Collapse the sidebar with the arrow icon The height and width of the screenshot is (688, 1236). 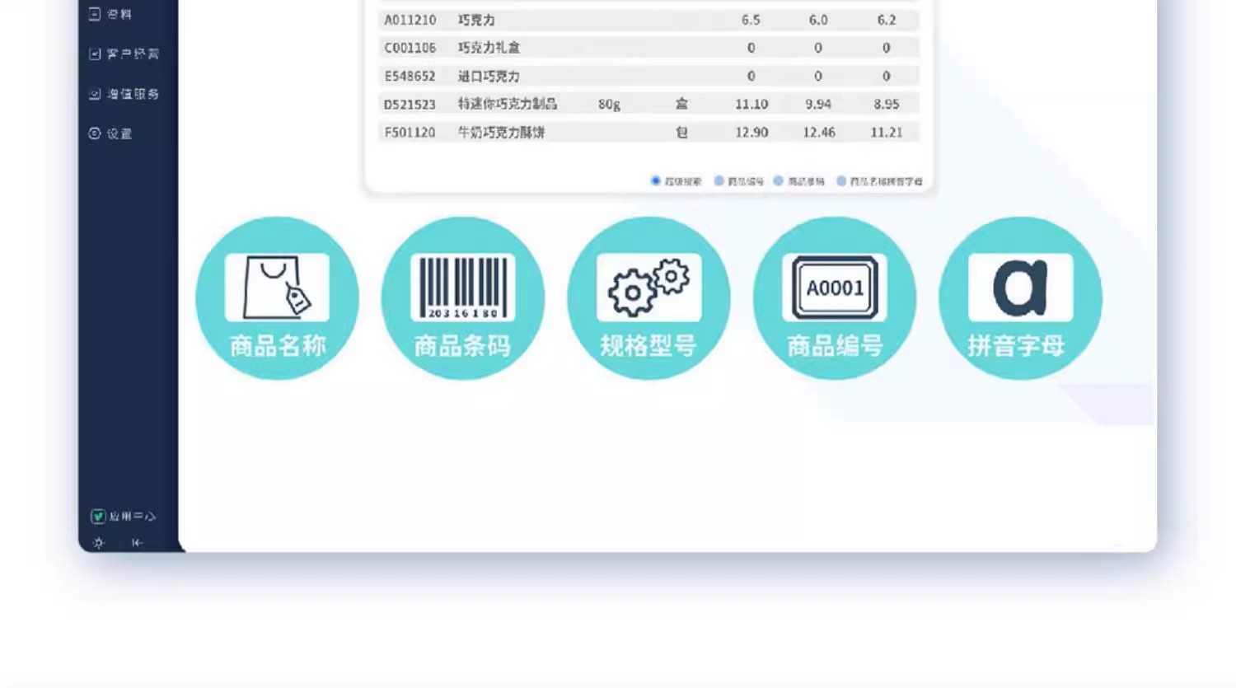(137, 542)
